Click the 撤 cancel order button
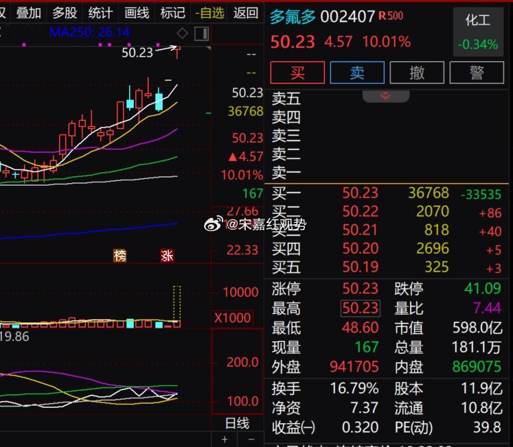The height and width of the screenshot is (447, 513). pos(417,73)
